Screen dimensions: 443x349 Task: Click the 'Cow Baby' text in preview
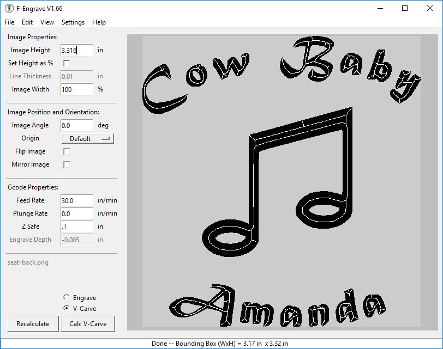click(282, 75)
